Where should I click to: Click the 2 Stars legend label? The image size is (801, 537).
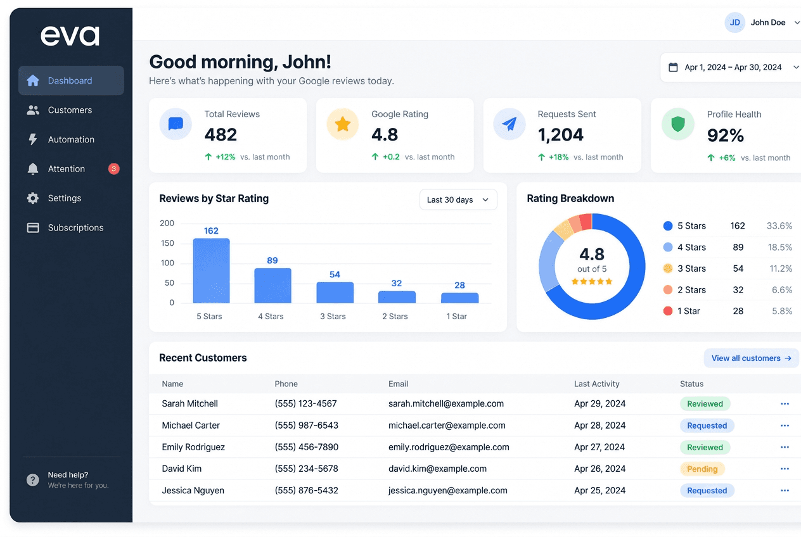point(691,290)
